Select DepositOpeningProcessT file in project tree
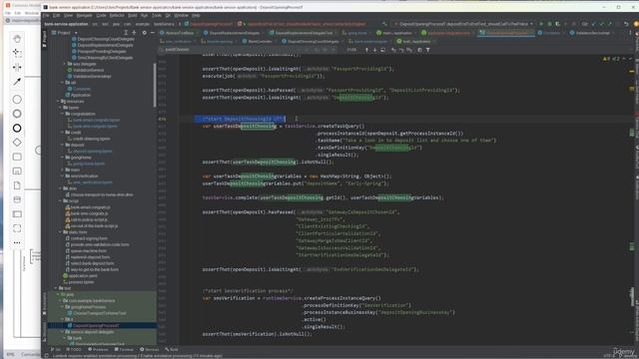The height and width of the screenshot is (359, 639). 96,326
